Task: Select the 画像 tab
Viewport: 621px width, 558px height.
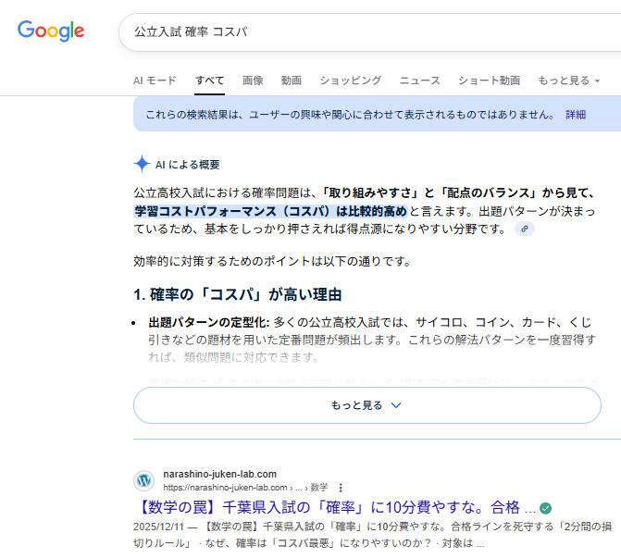Action: 253,81
